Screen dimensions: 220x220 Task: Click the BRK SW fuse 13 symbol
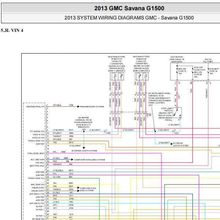(177, 71)
